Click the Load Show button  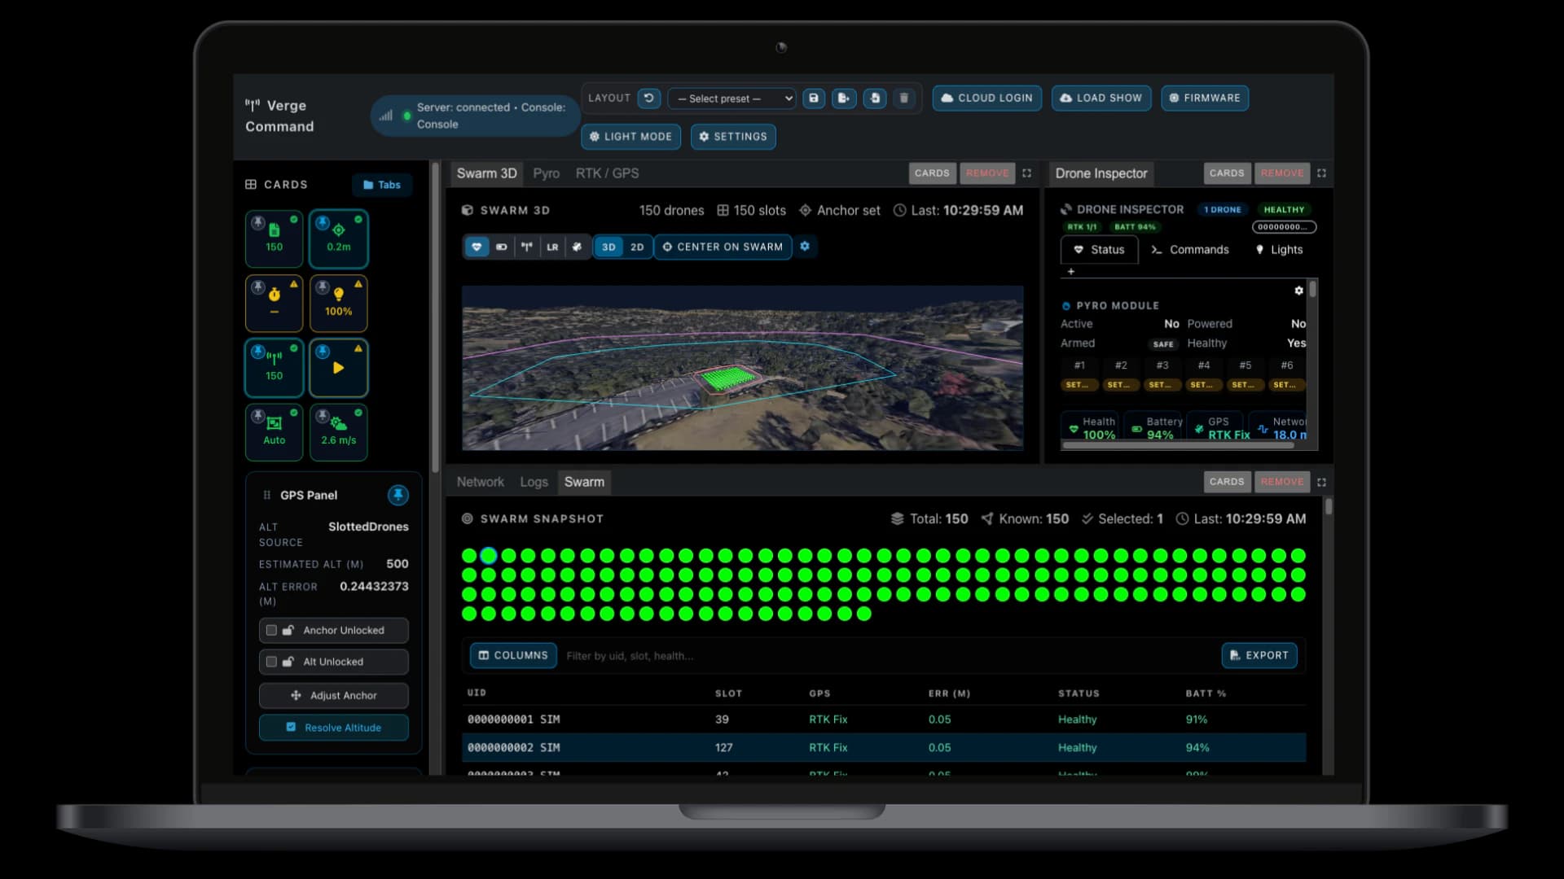point(1101,98)
